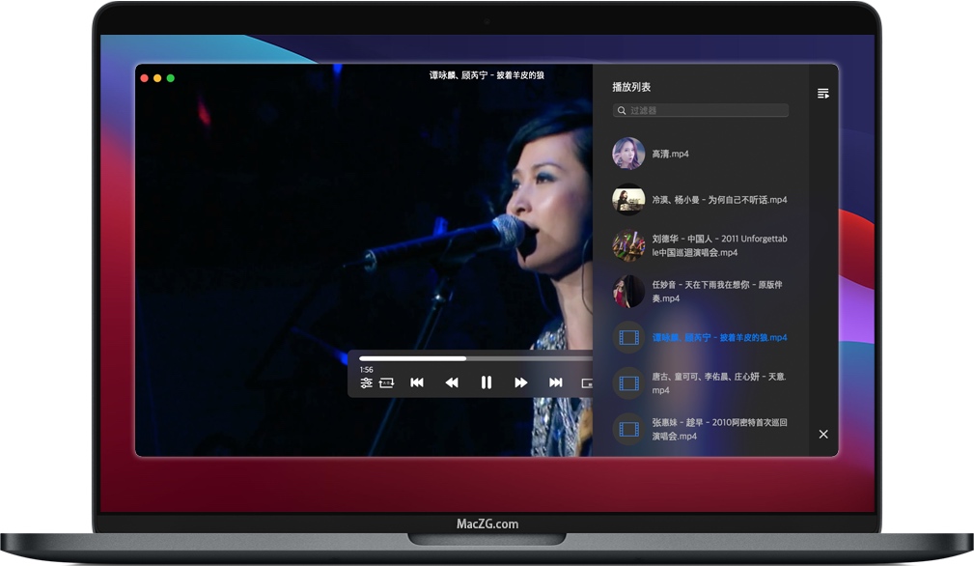Viewport: 974px width, 566px height.
Task: Click the fast forward icon
Action: [521, 382]
